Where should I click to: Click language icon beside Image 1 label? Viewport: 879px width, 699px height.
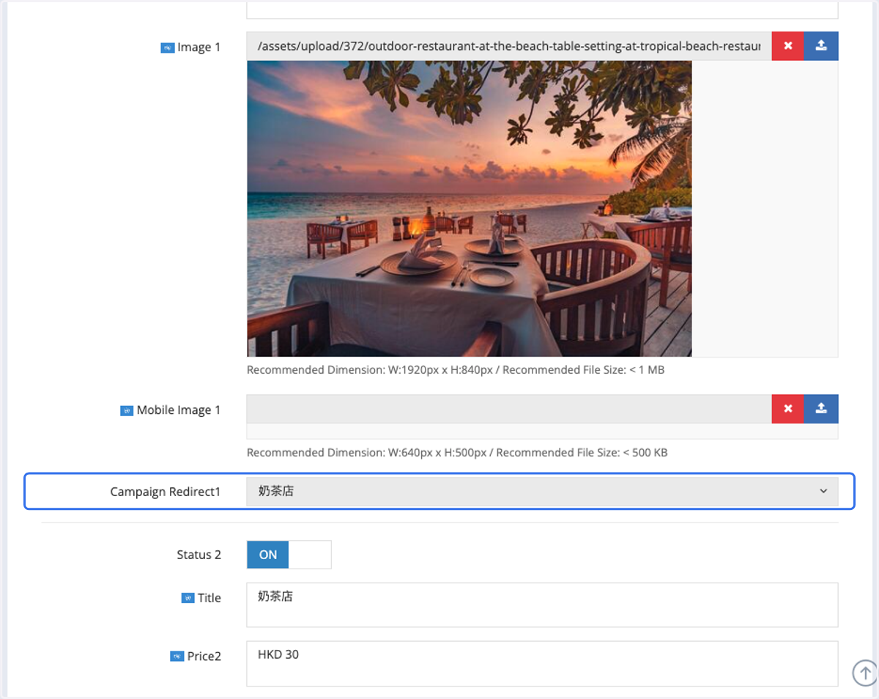(167, 48)
